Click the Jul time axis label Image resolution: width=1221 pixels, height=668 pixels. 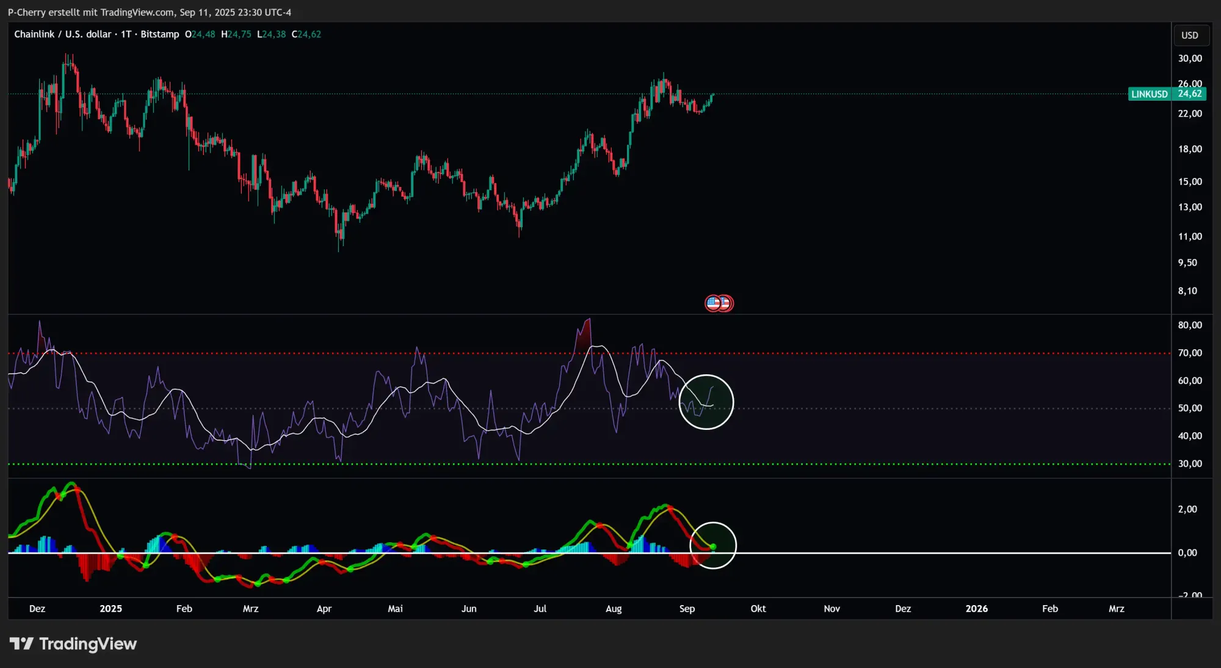[x=540, y=609]
